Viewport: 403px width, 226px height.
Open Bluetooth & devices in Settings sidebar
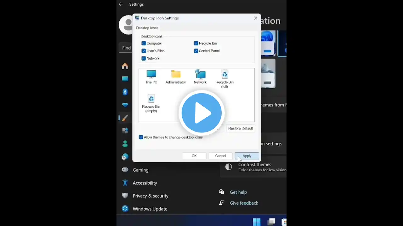coord(125,92)
